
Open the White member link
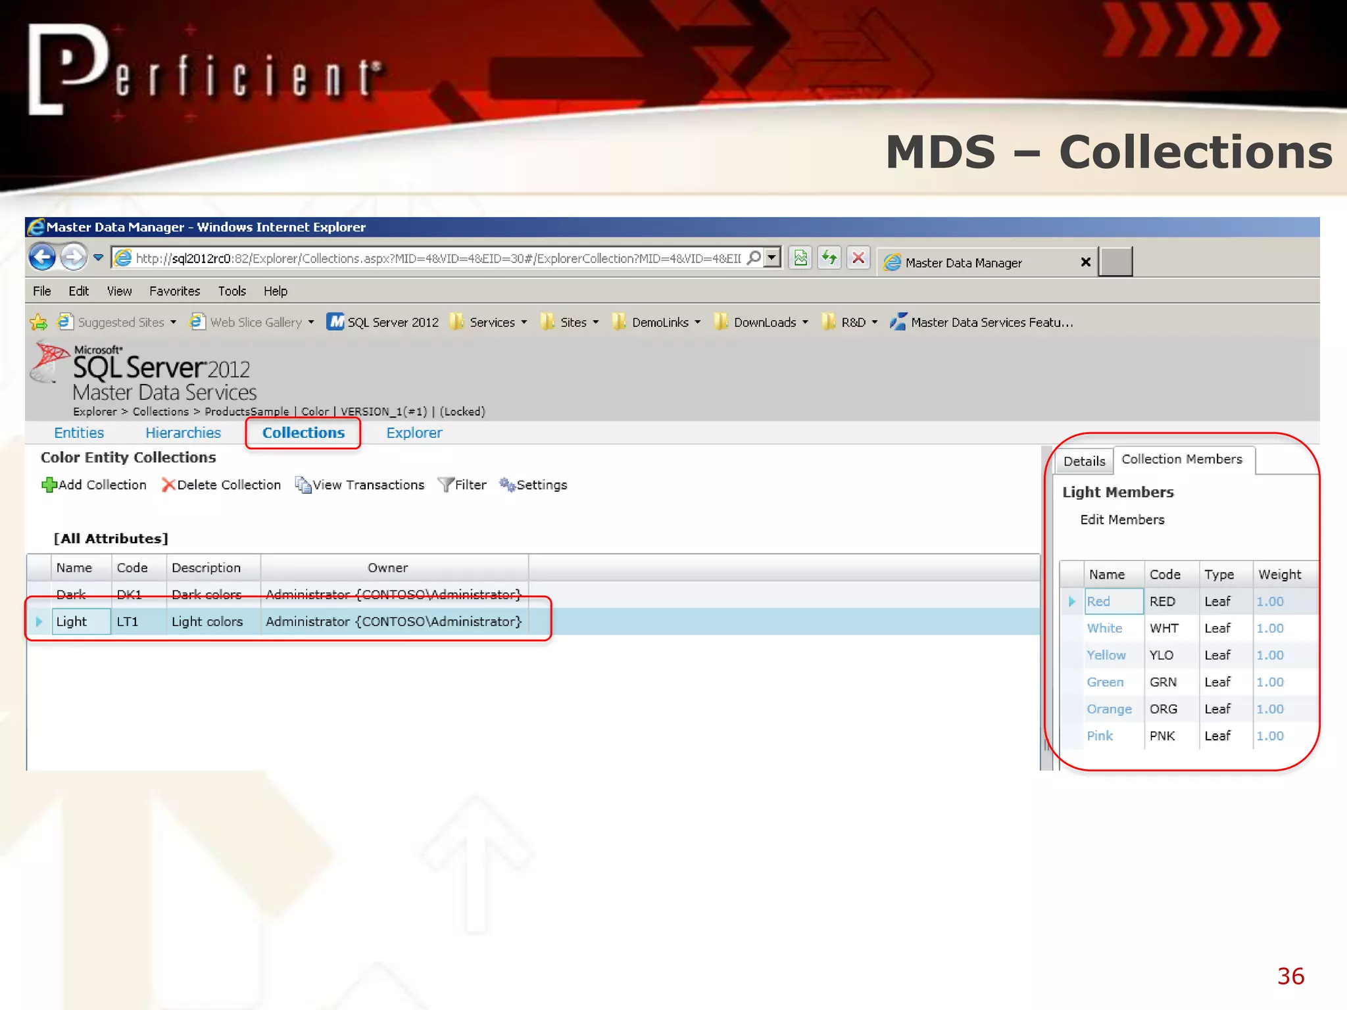click(x=1104, y=628)
